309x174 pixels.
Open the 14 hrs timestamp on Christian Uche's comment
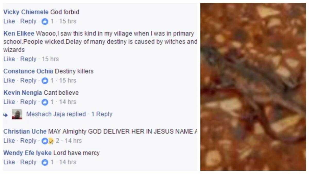[73, 141]
